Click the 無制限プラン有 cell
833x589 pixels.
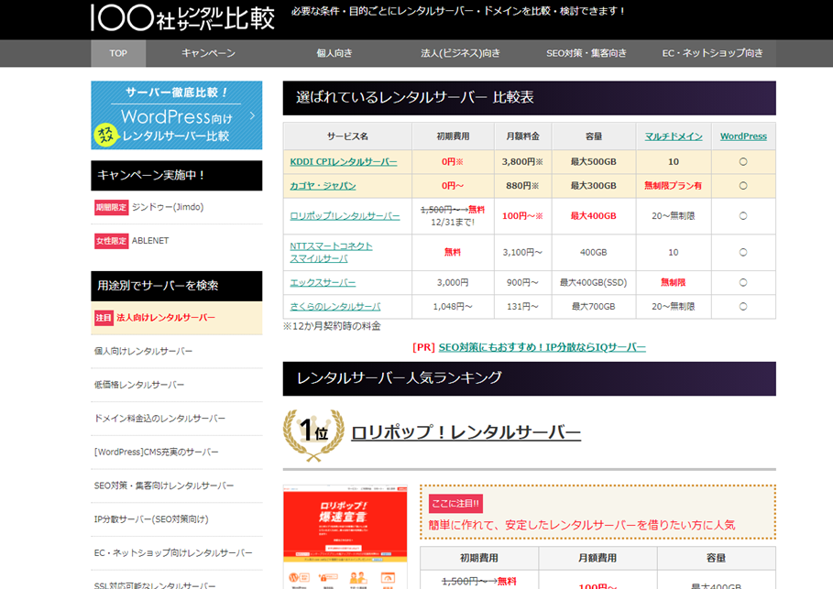click(x=674, y=186)
